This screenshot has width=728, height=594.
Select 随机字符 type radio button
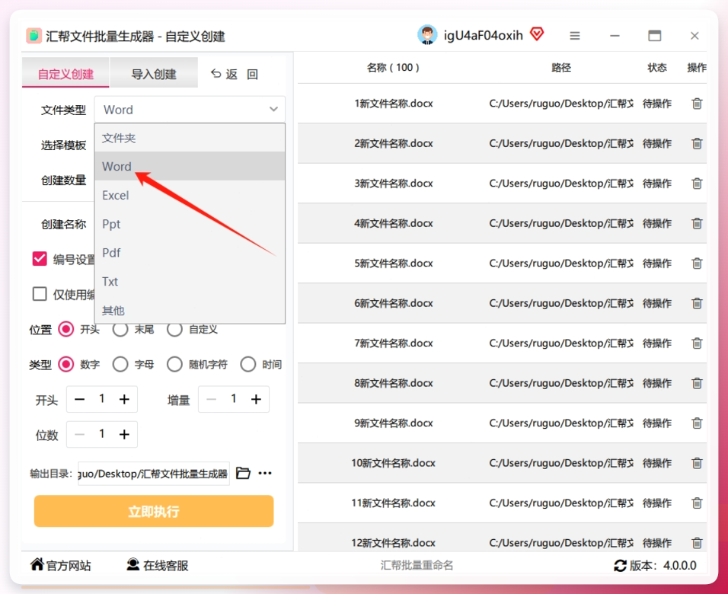(x=174, y=365)
